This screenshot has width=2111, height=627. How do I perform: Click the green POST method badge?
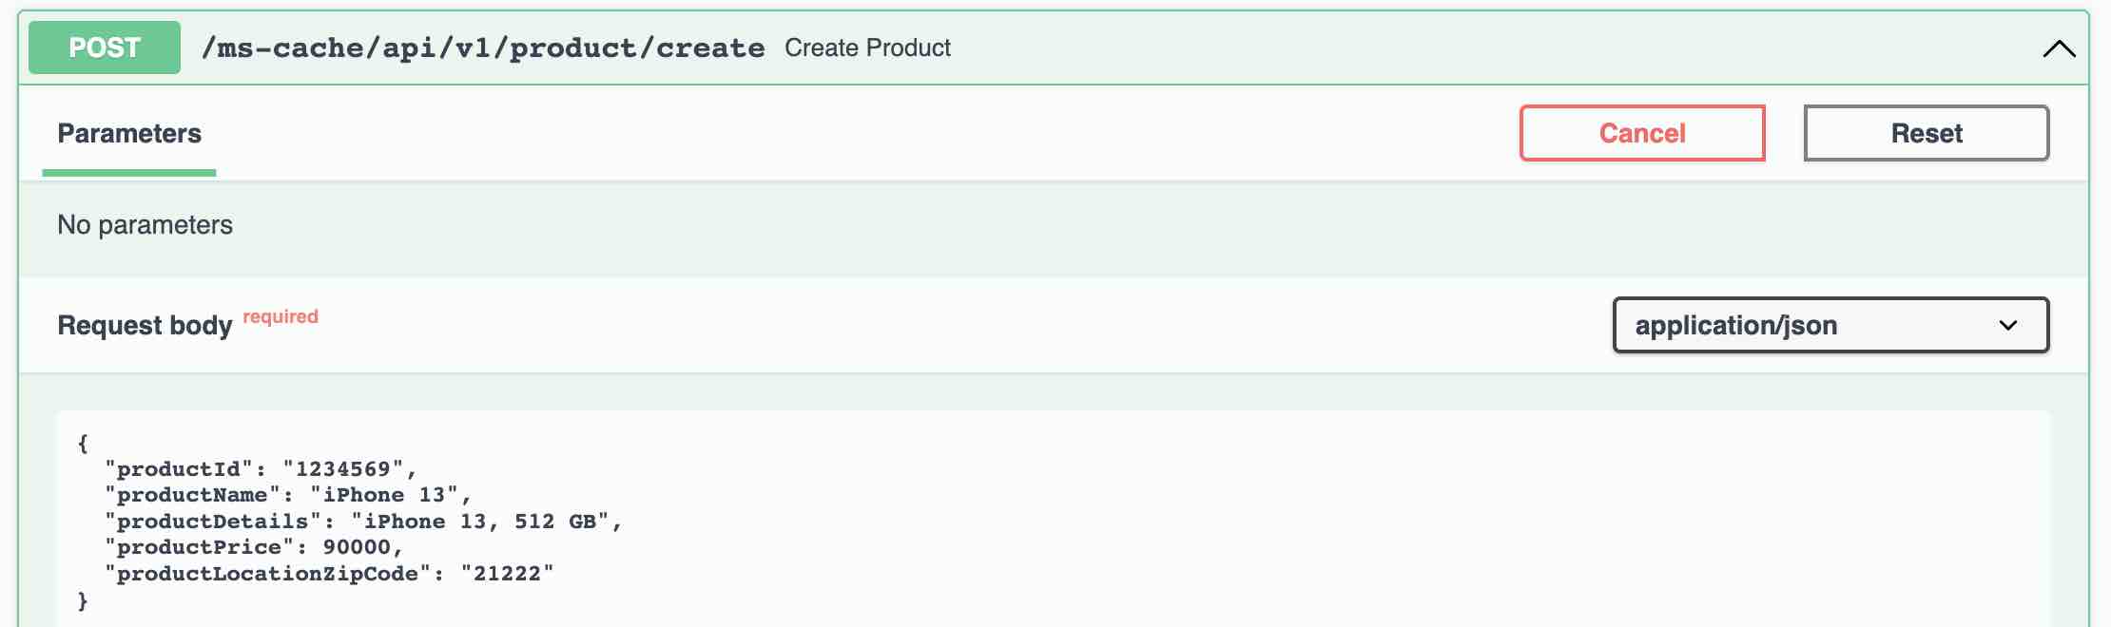[x=105, y=47]
